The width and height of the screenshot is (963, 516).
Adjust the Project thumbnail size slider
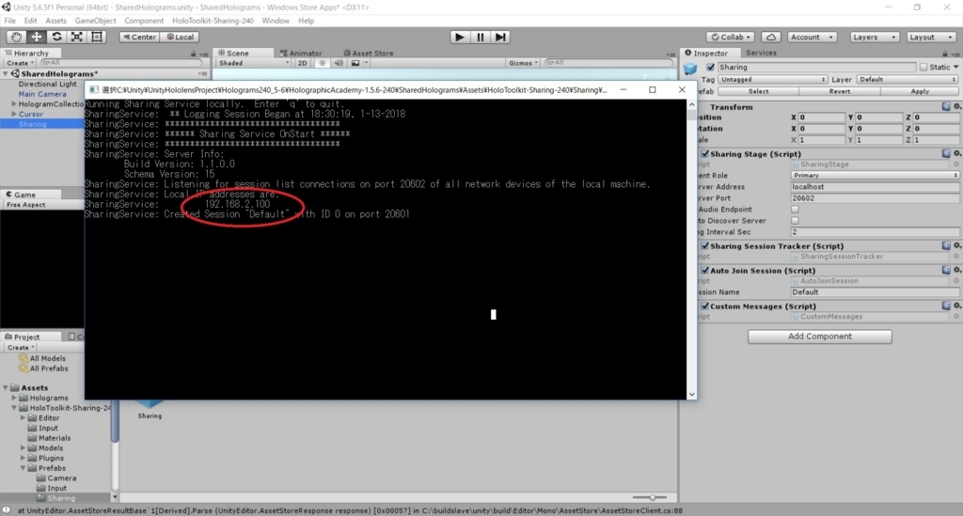point(653,497)
